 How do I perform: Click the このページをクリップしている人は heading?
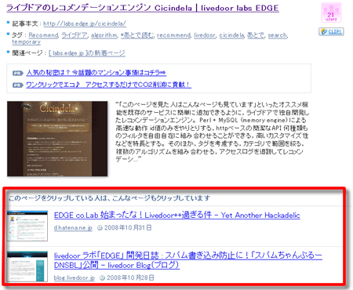(109, 198)
